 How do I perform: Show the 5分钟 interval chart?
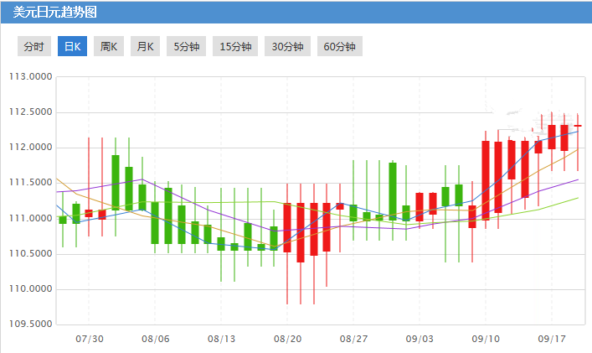pyautogui.click(x=186, y=47)
